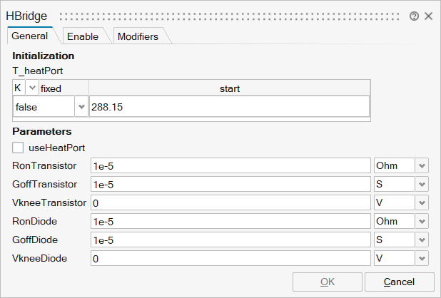Open the K unit dropdown for T_heatPort

pyautogui.click(x=32, y=88)
